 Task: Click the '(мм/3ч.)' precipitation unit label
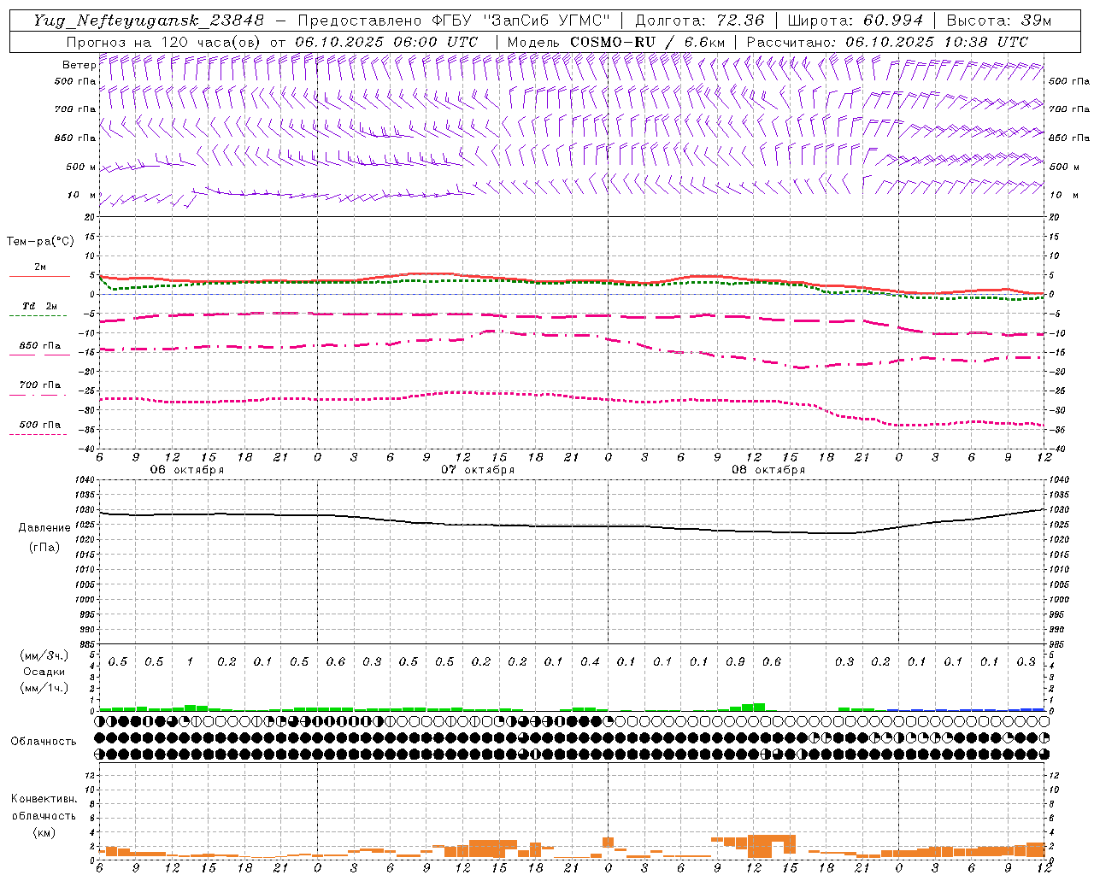click(x=44, y=655)
